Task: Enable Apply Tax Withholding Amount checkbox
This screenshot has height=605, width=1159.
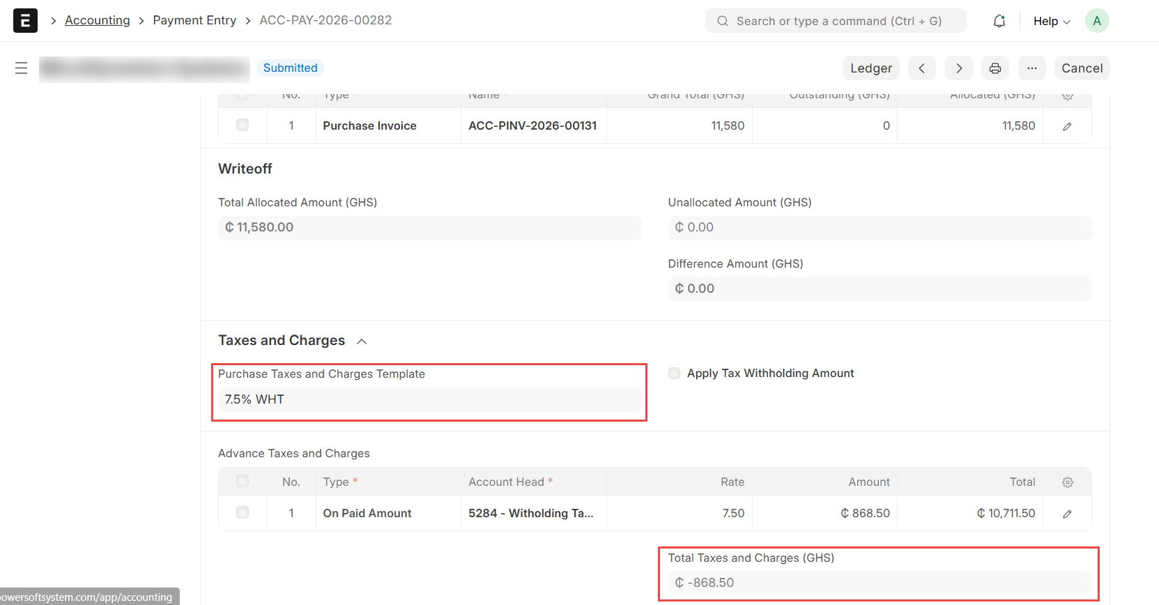Action: 674,374
